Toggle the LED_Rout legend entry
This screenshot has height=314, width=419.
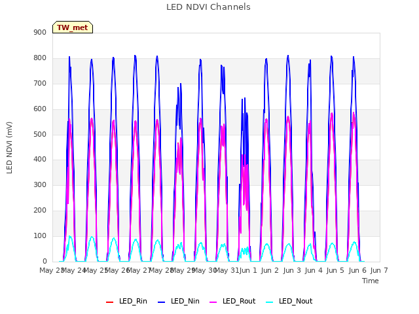coord(232,301)
